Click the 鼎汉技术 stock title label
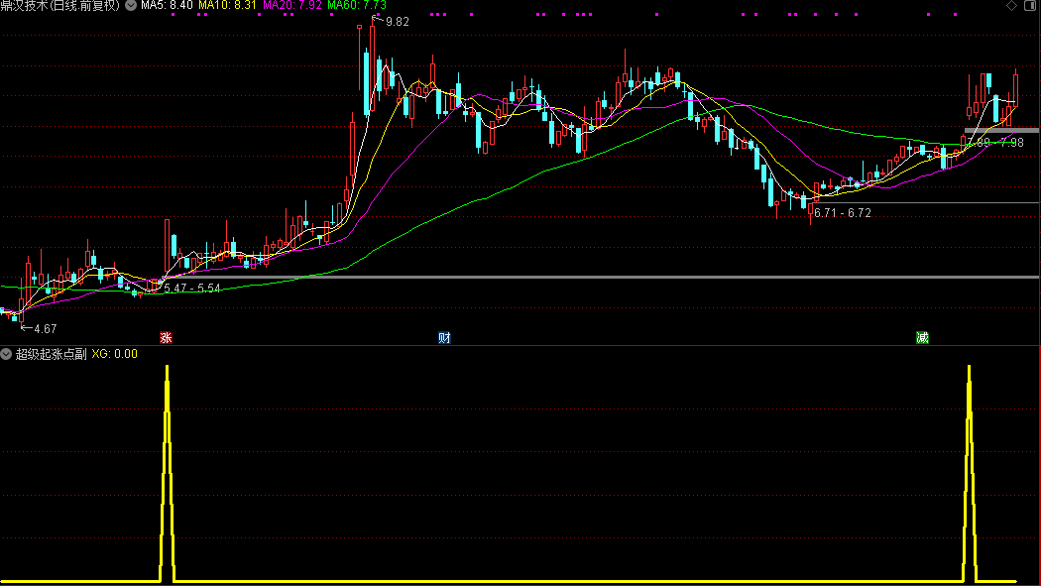The image size is (1041, 586). point(59,6)
